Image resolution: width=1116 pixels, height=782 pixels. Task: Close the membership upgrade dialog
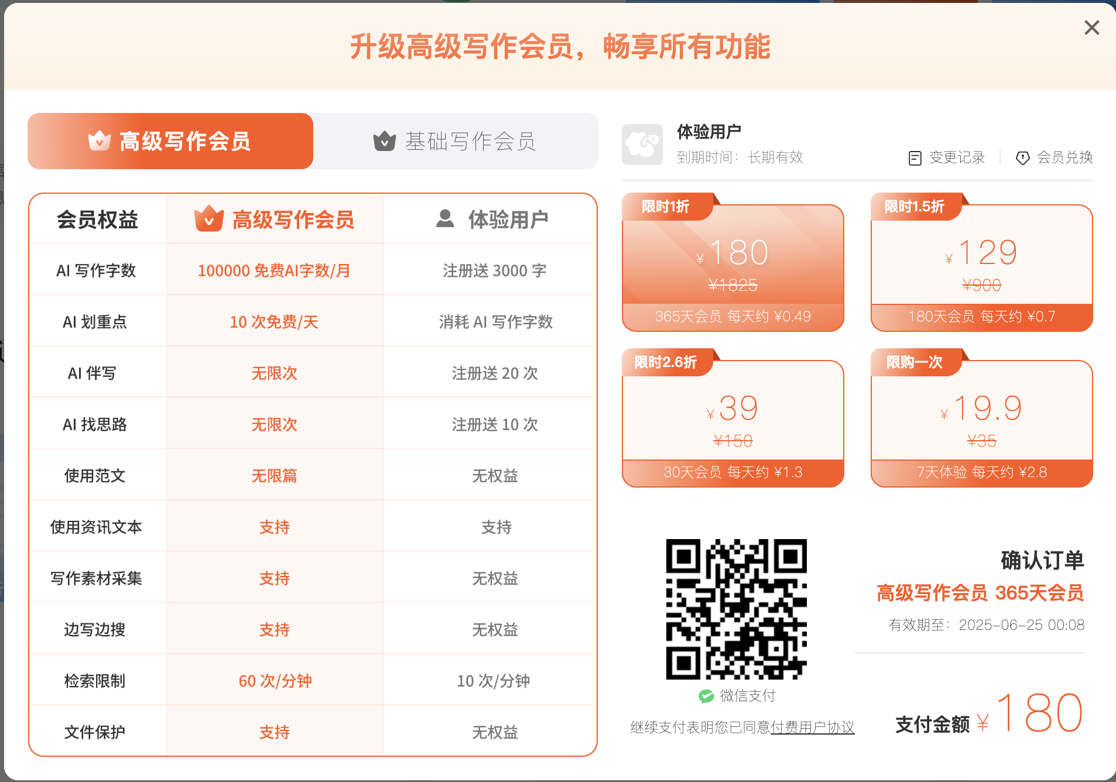[1091, 27]
